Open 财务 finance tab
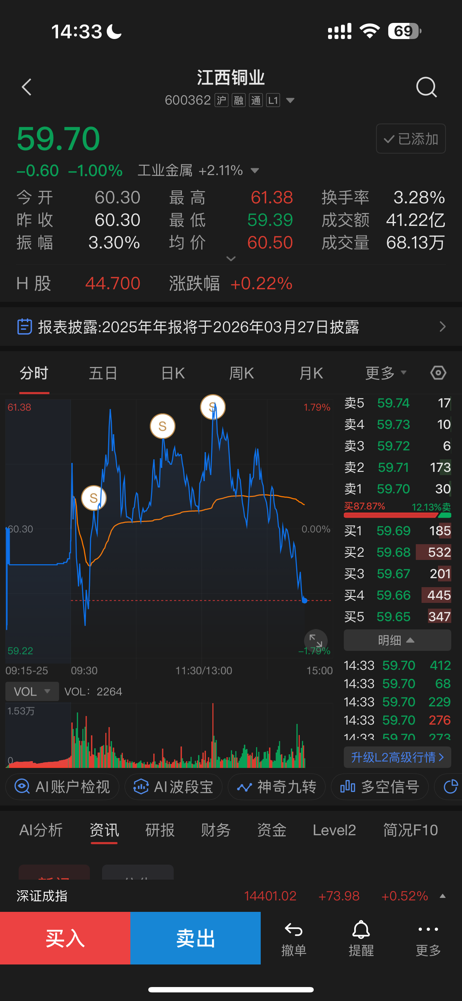The image size is (462, 1001). tap(216, 830)
